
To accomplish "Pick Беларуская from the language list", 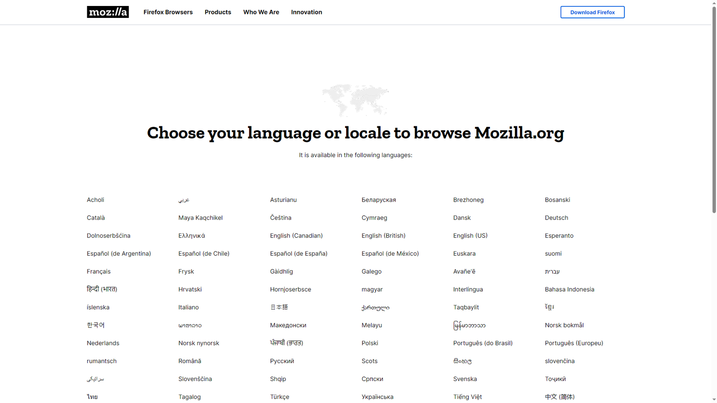I will [378, 200].
